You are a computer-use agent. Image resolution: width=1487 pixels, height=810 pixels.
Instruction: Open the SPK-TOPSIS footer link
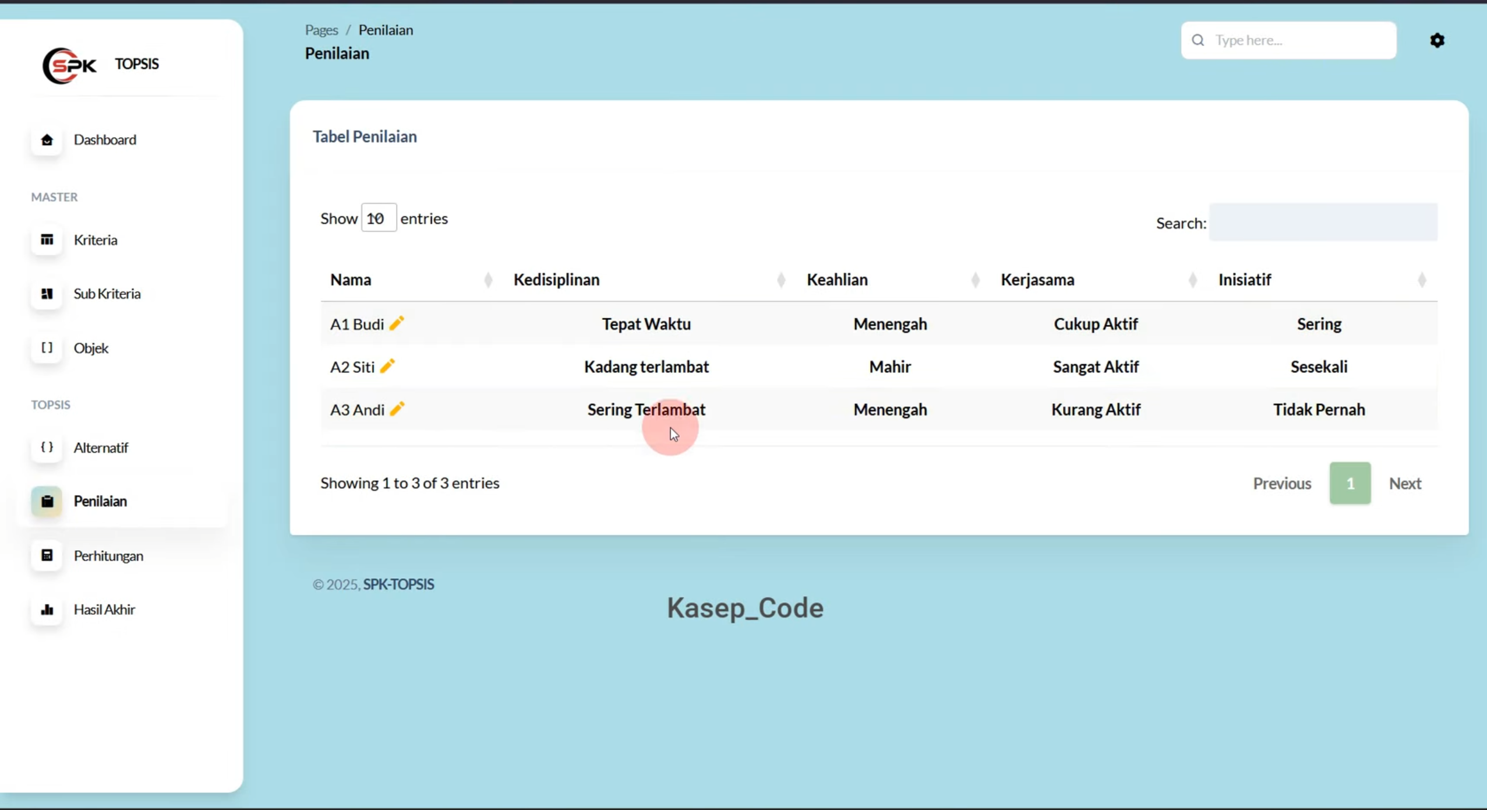coord(398,584)
